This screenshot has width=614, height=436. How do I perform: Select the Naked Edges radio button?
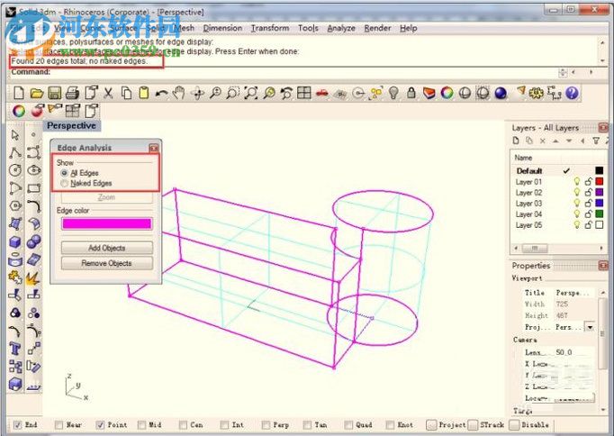pyautogui.click(x=65, y=184)
